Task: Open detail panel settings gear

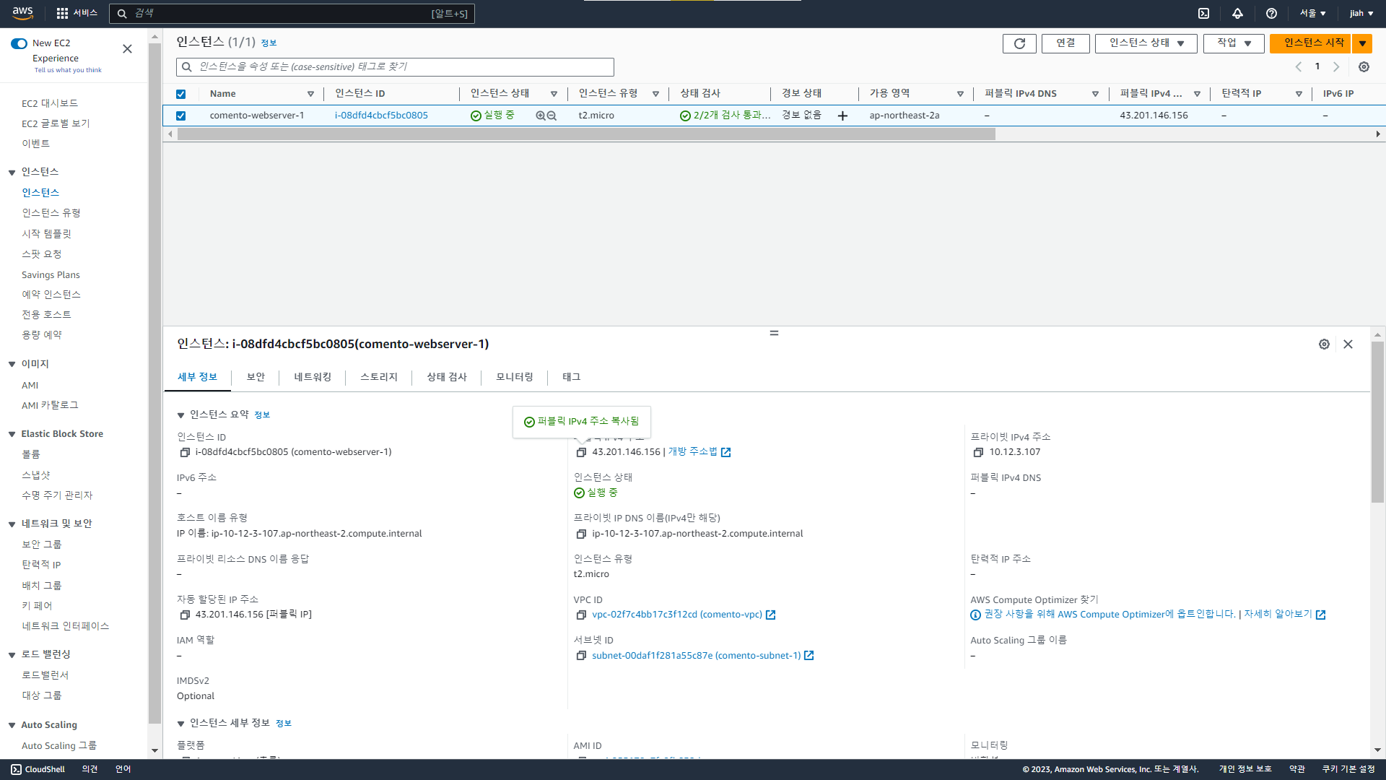Action: [1324, 344]
